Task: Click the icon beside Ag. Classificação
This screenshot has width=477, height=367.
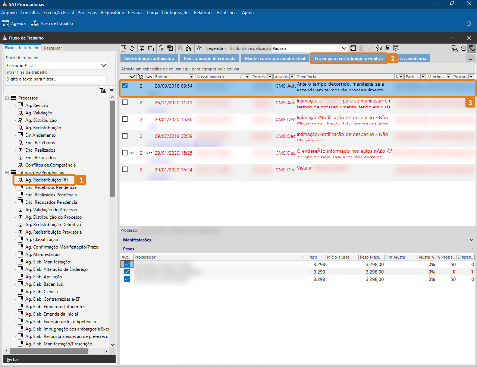Action: [x=21, y=240]
